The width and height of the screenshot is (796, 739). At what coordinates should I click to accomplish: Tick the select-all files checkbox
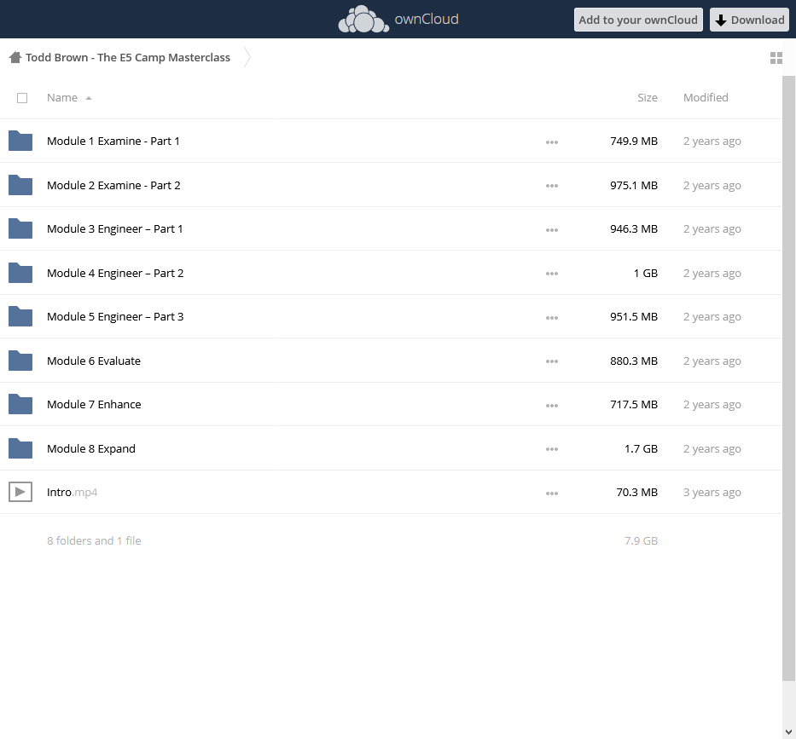click(x=22, y=98)
